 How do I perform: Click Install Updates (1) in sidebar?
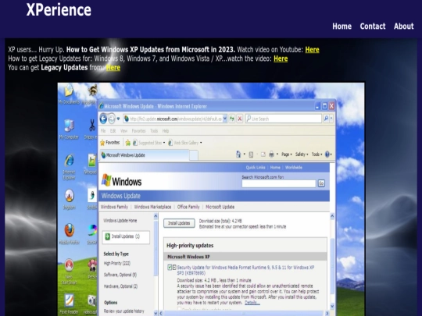126,236
